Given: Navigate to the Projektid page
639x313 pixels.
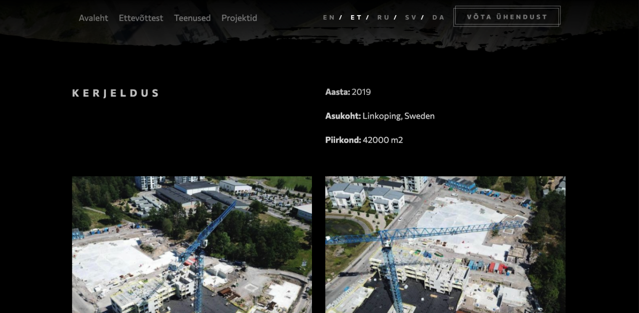Looking at the screenshot, I should click(x=239, y=18).
